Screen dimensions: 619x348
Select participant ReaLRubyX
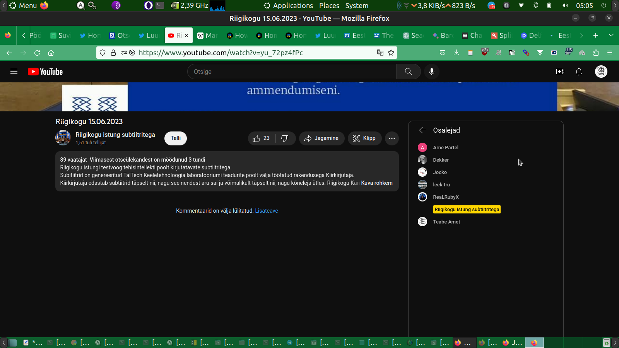[446, 197]
